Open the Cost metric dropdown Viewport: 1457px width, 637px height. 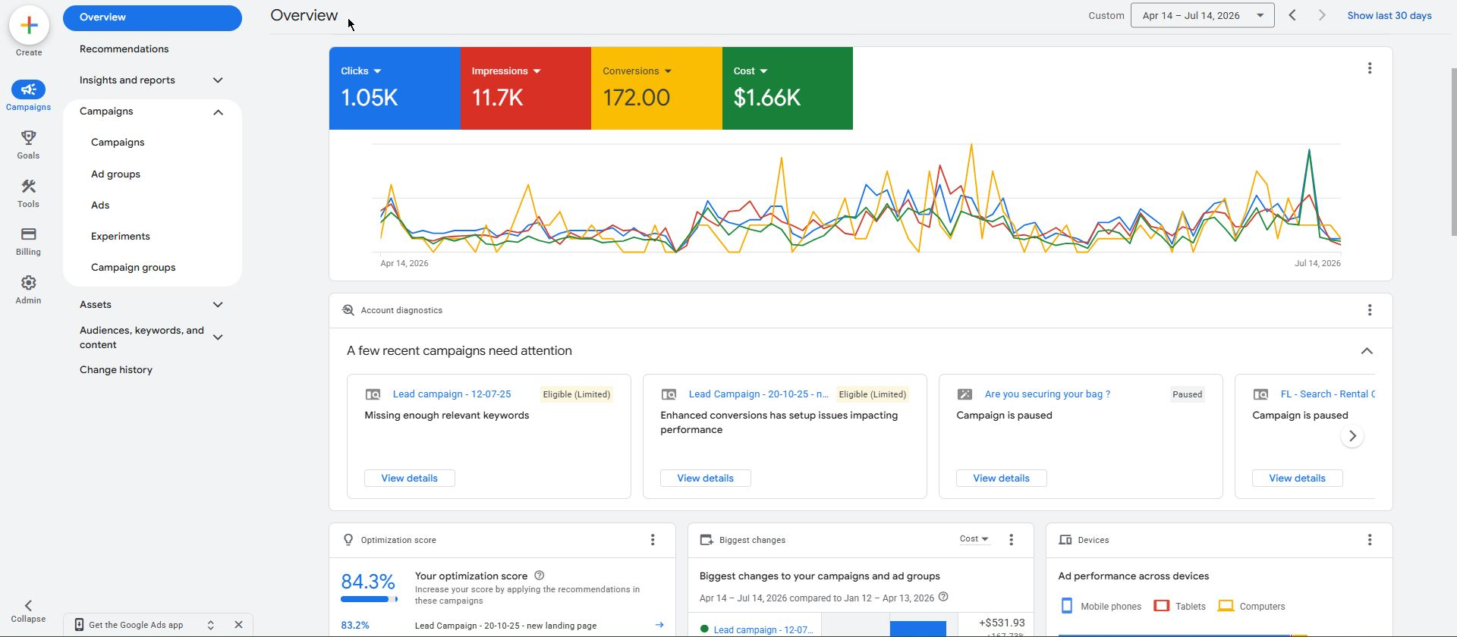[751, 71]
